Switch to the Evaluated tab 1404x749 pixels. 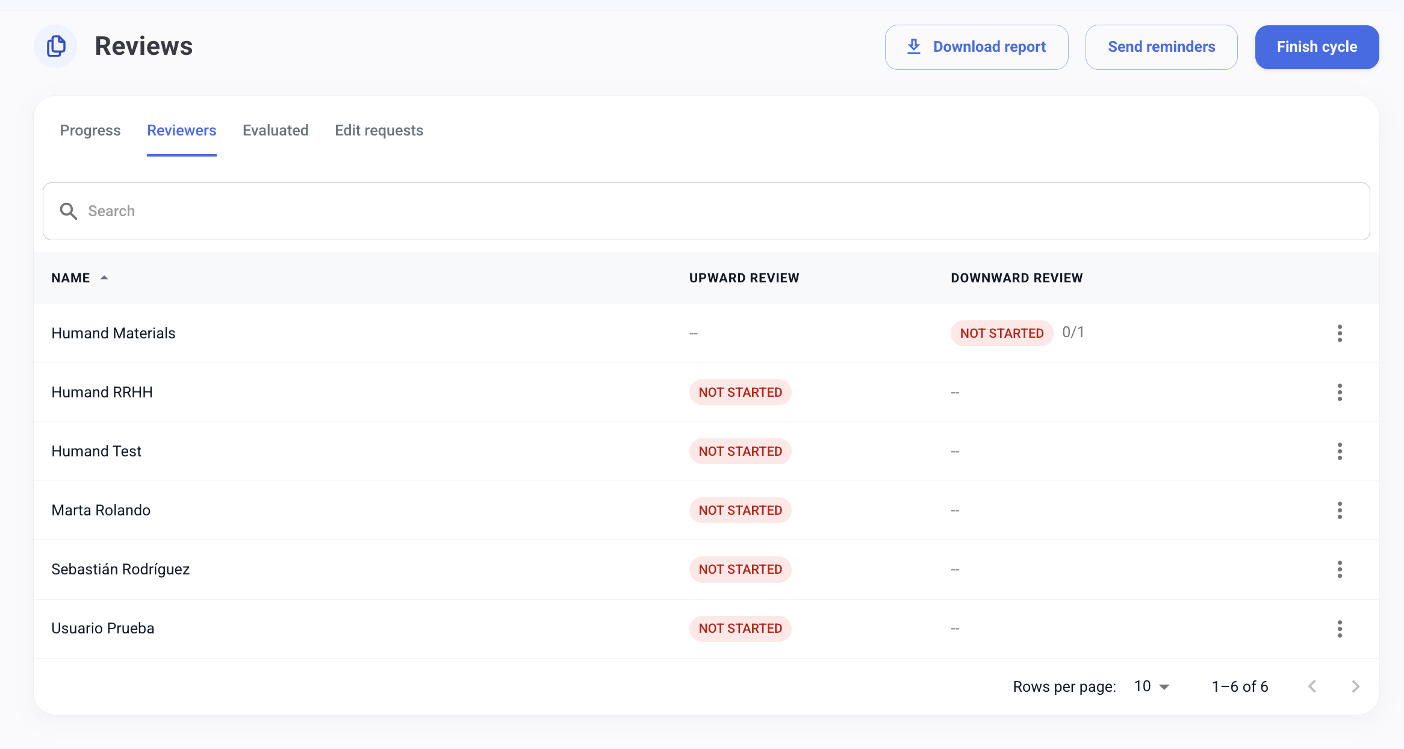click(x=275, y=131)
